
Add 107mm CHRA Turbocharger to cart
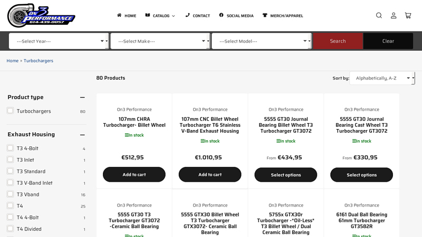(x=134, y=174)
